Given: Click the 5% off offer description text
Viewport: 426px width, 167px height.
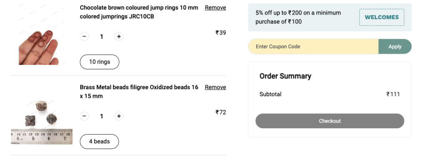Looking at the screenshot, I should pyautogui.click(x=298, y=17).
